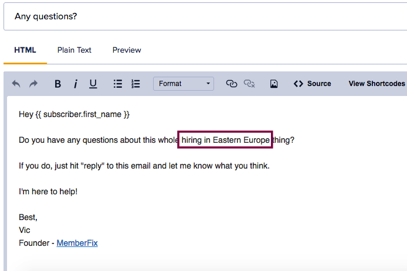Click the Source button

coord(313,84)
